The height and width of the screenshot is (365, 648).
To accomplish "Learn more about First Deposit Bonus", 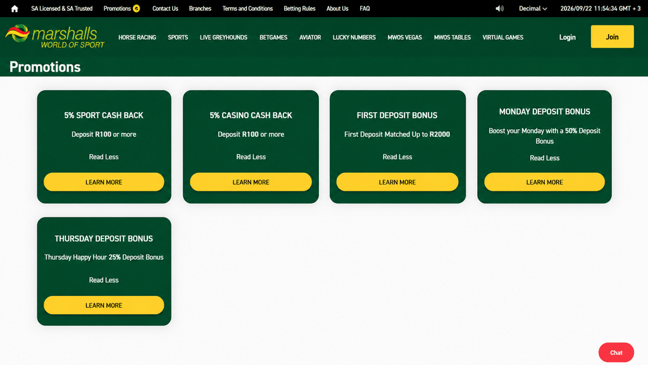I will pyautogui.click(x=397, y=182).
